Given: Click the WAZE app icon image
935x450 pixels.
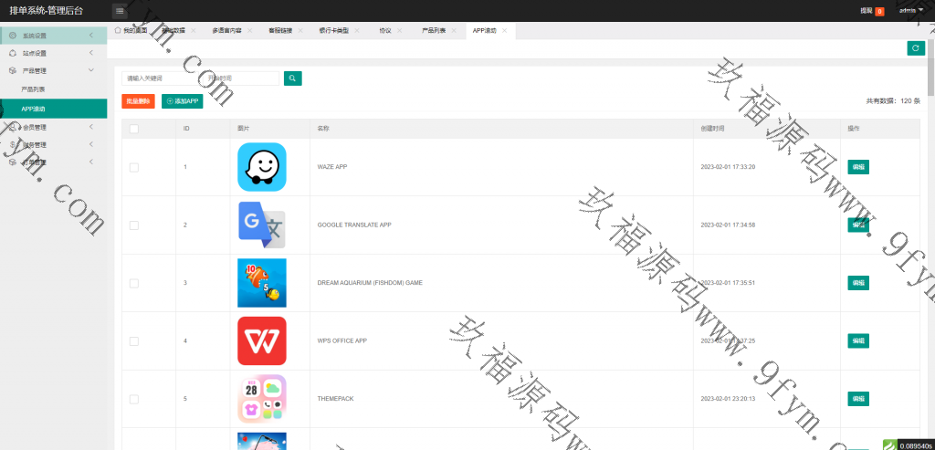Looking at the screenshot, I should [262, 167].
